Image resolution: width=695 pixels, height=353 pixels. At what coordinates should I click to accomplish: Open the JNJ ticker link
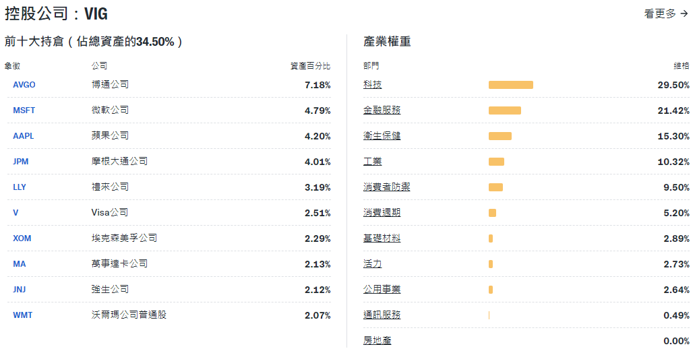tap(20, 290)
